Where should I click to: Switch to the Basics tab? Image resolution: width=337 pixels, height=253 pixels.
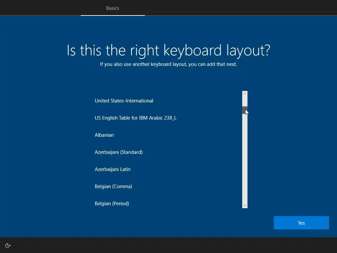(x=113, y=8)
